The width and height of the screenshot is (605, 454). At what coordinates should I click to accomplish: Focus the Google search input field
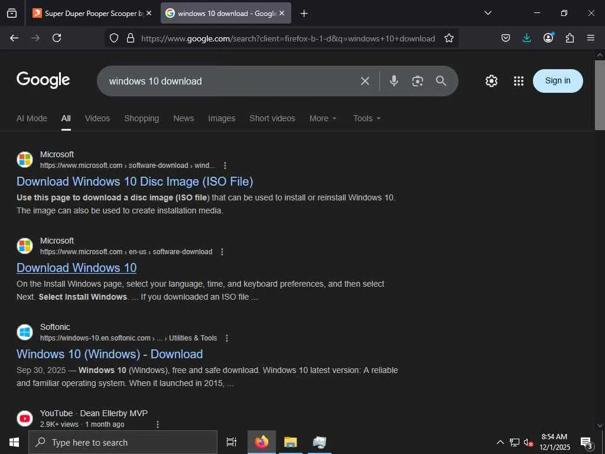point(232,81)
